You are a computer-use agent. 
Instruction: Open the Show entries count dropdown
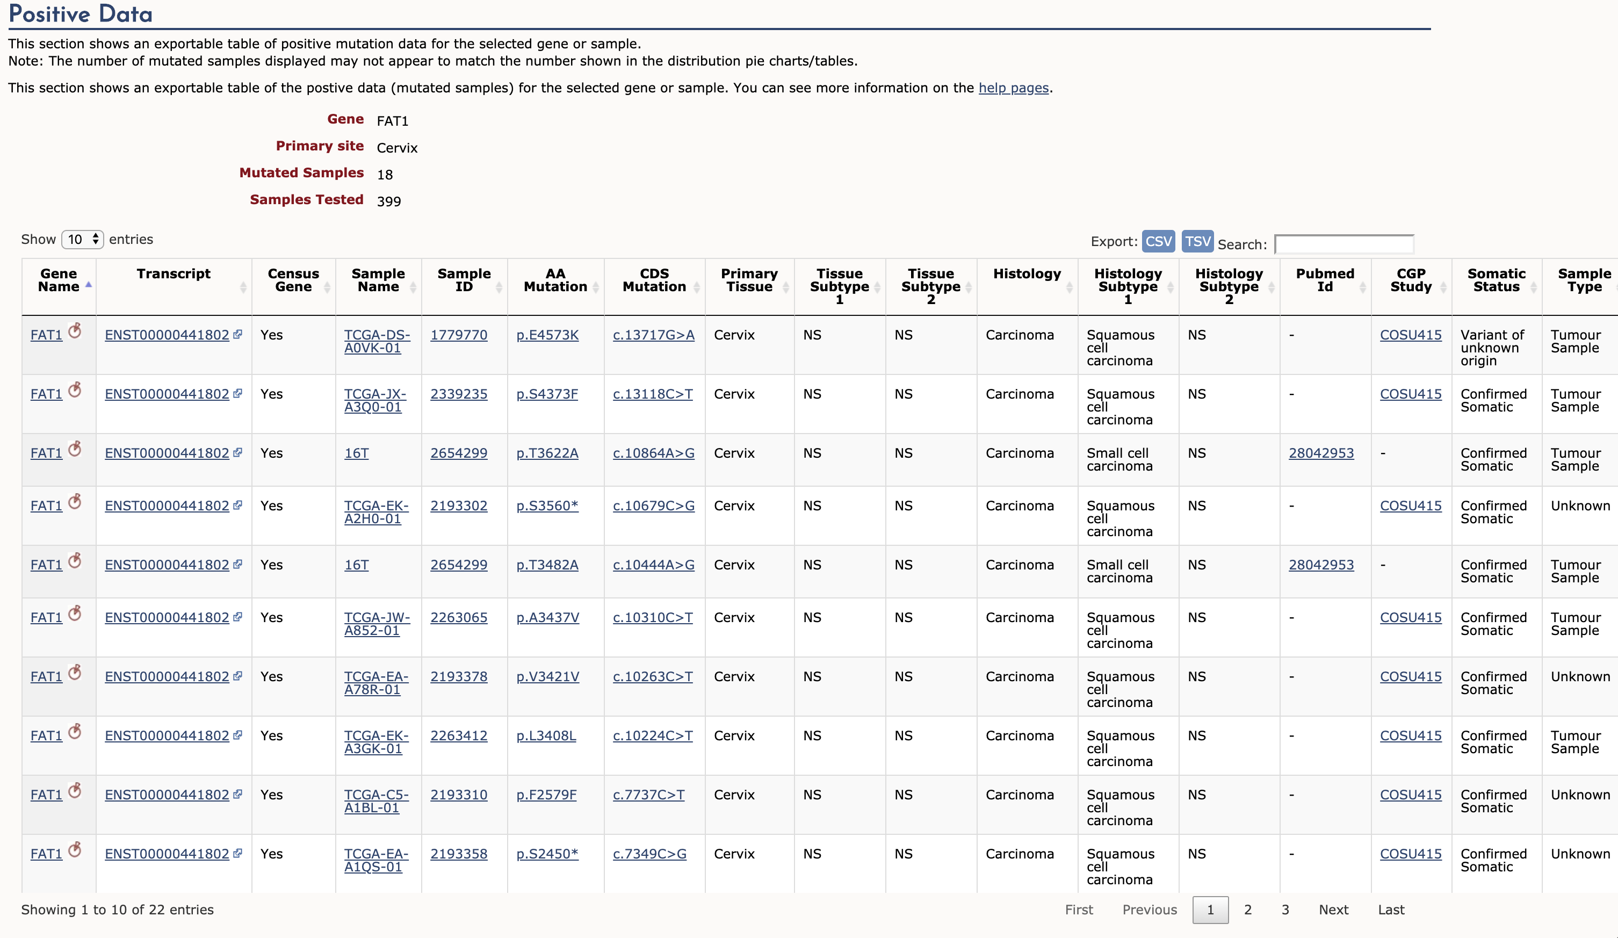coord(82,240)
